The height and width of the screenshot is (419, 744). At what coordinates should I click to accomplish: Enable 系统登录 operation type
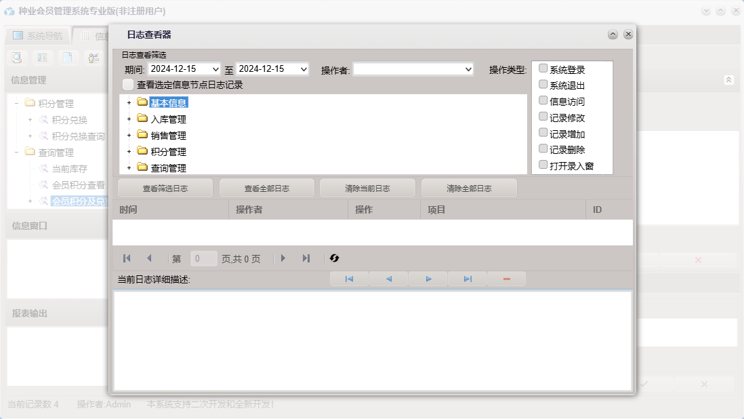543,68
